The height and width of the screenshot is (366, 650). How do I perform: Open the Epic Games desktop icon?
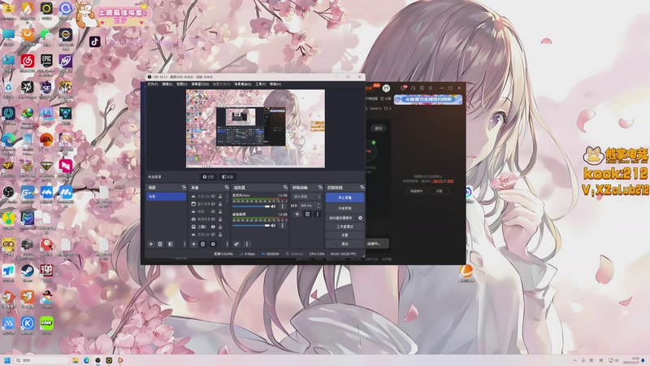(46, 63)
